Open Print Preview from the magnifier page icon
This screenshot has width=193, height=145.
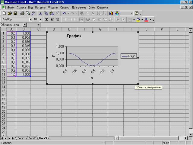coord(28,13)
